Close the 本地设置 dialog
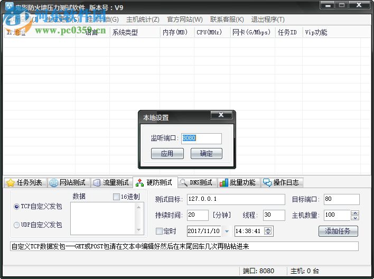This screenshot has height=279, width=374. pyautogui.click(x=221, y=115)
